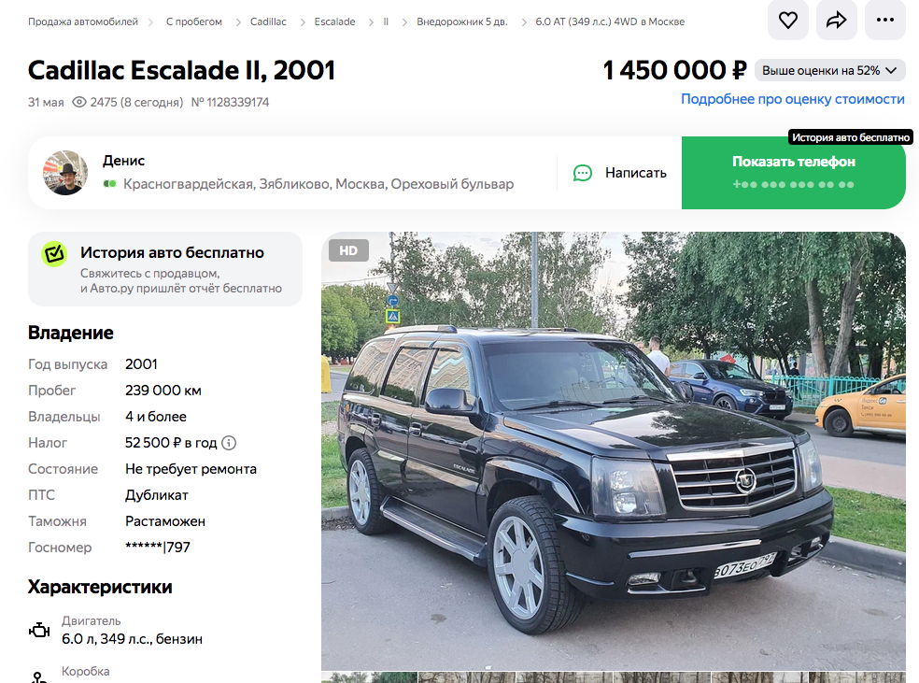Click the engine icon under Характеристики
Screen dimensions: 919x683
39,631
